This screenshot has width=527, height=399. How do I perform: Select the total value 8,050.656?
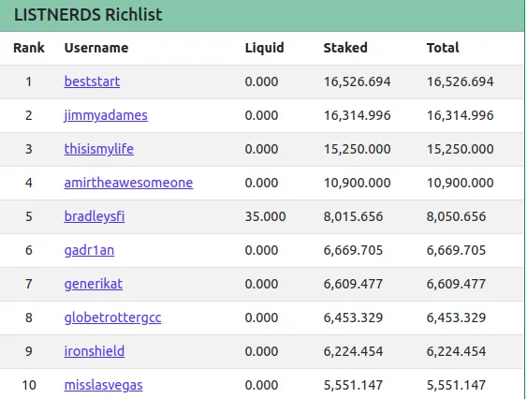point(456,217)
